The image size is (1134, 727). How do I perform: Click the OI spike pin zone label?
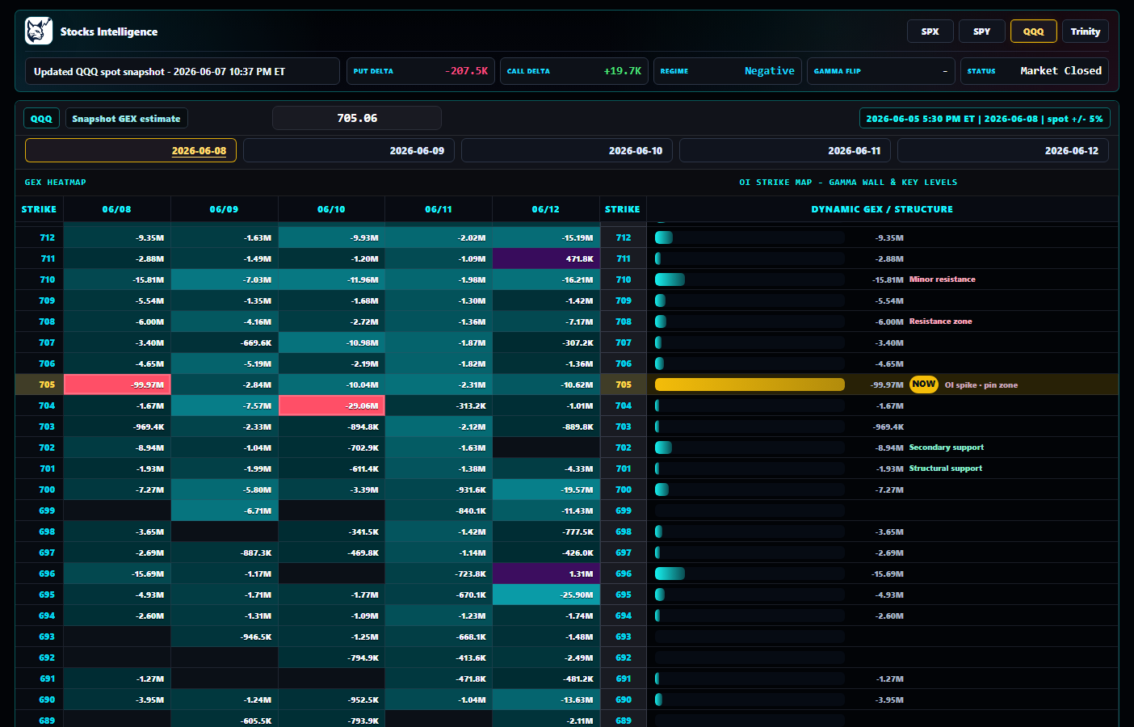981,385
